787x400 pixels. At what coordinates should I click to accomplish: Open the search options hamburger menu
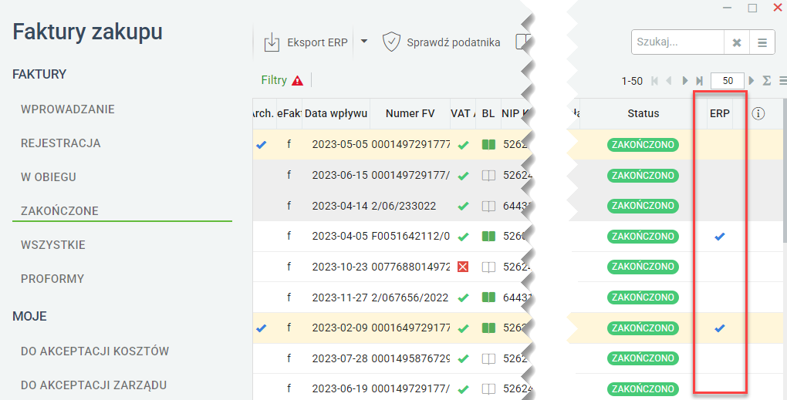click(762, 42)
